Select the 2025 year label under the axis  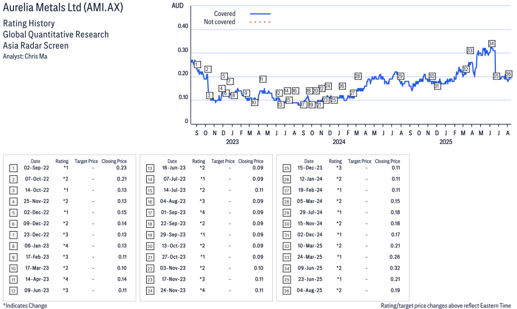(446, 142)
